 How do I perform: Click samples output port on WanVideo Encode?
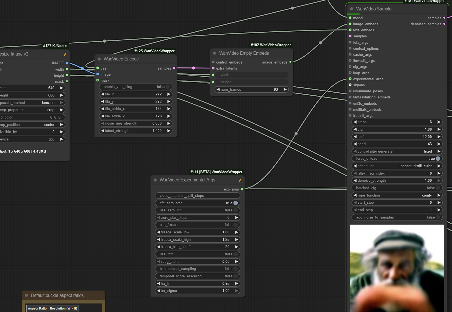click(174, 68)
